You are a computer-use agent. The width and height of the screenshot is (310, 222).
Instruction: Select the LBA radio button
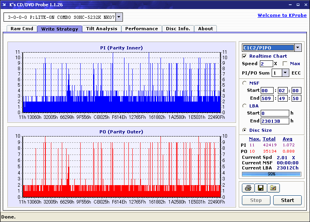point(245,106)
